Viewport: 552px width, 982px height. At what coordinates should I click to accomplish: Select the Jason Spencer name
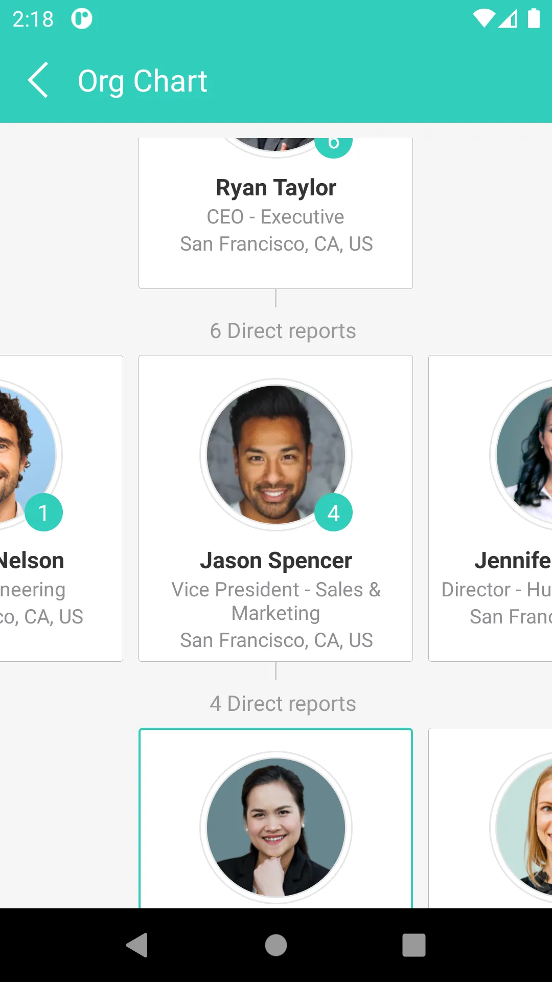276,561
